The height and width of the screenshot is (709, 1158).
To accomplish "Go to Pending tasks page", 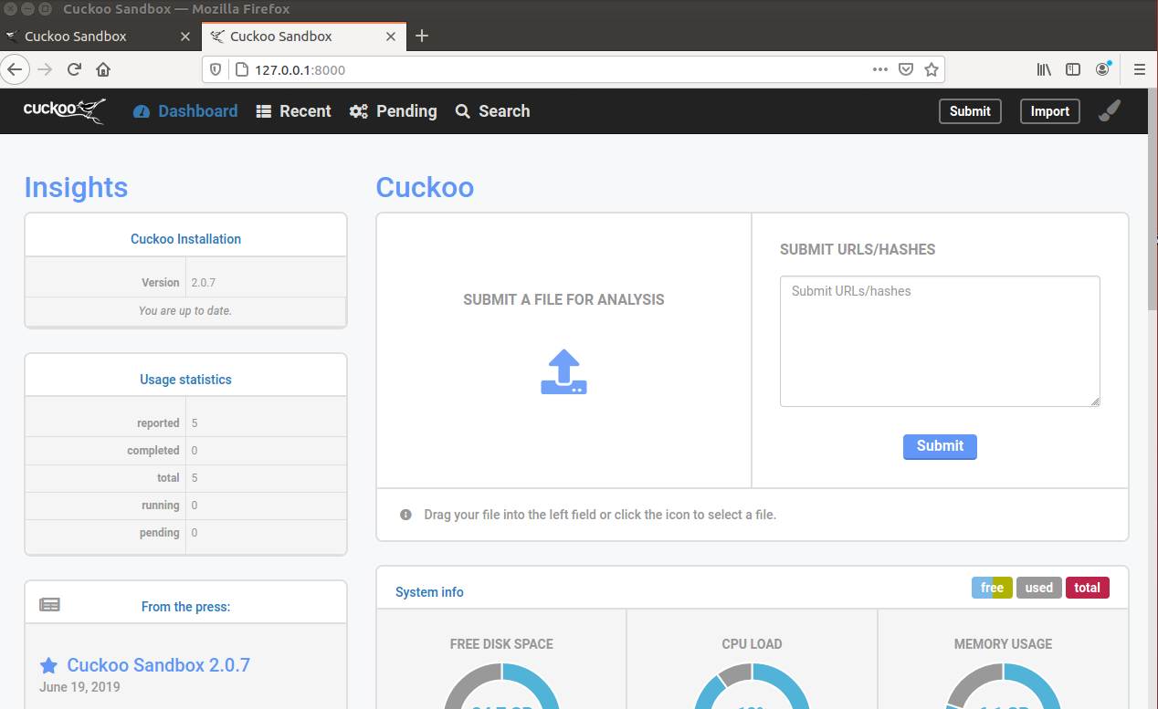I will coord(394,111).
